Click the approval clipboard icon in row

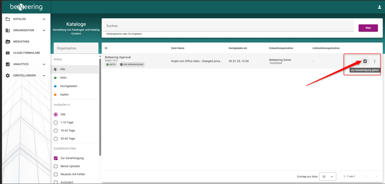pos(365,61)
